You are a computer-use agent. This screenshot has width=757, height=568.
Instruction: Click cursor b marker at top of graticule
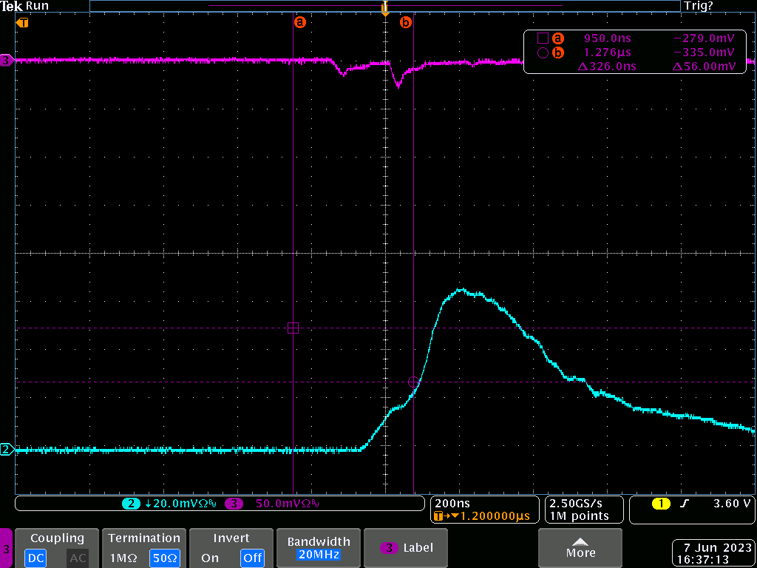coord(405,22)
